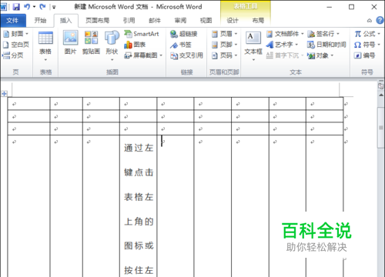Image resolution: width=385 pixels, height=277 pixels.
Task: Minimize the ribbon with the caret icon
Action: pos(370,21)
